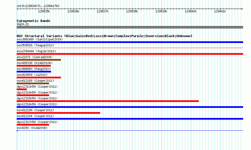Click the 129836k ruler mark
This screenshot has width=251, height=150.
(x=73, y=11)
